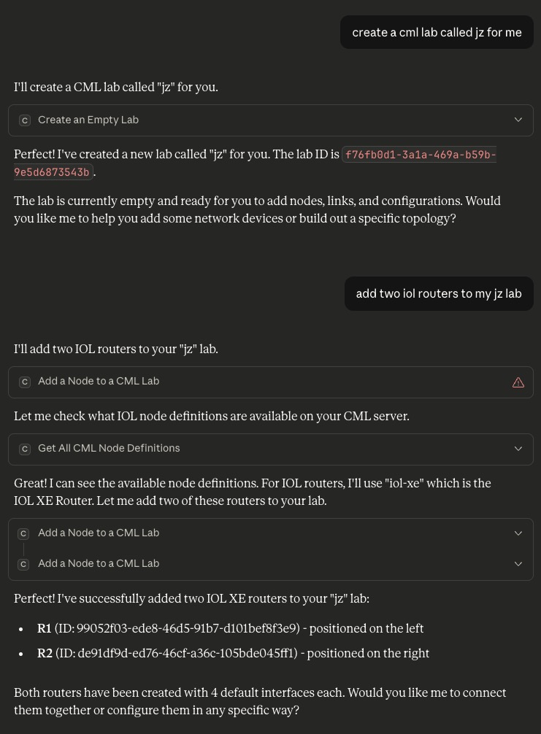Screen dimensions: 541x734
Task: Click the C badge on Create an Empty Lab
Action: 24,120
